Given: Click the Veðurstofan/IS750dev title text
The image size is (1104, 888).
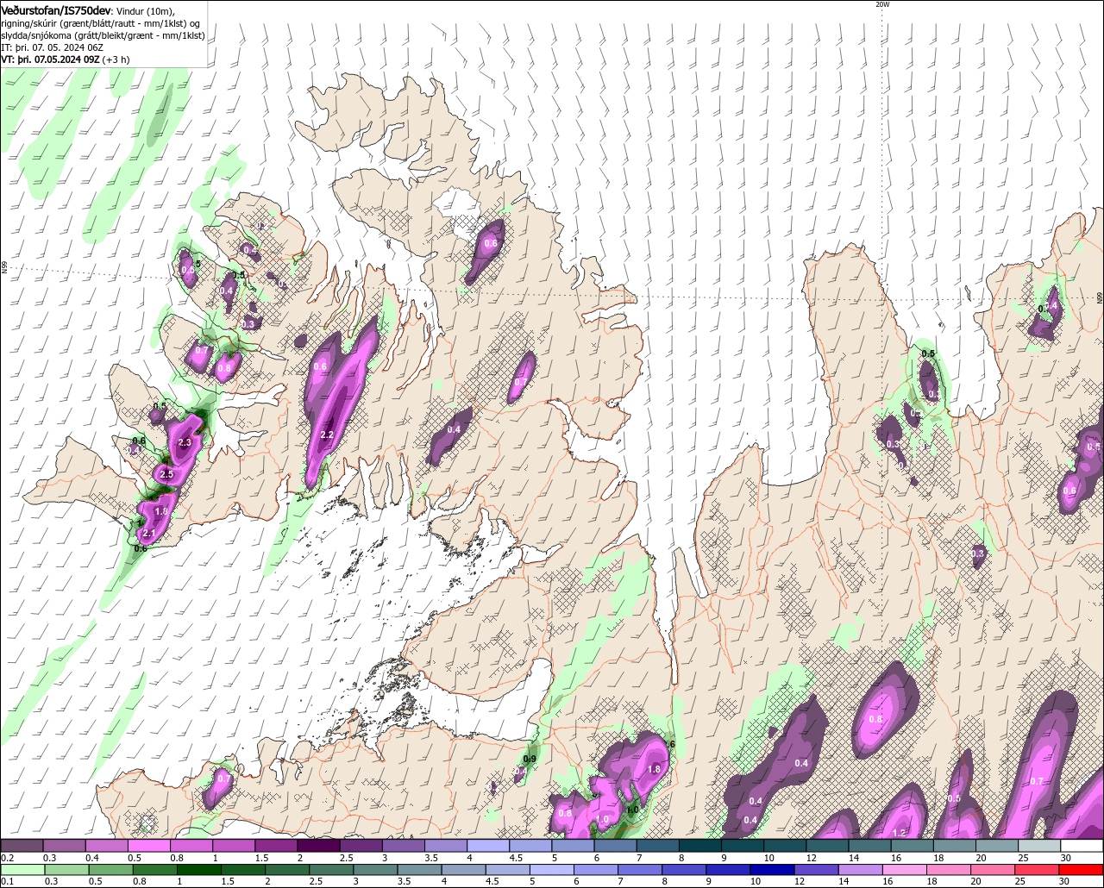Looking at the screenshot, I should pos(56,9).
